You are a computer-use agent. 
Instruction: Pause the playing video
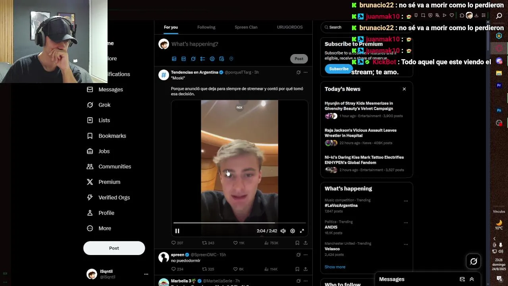(x=177, y=231)
